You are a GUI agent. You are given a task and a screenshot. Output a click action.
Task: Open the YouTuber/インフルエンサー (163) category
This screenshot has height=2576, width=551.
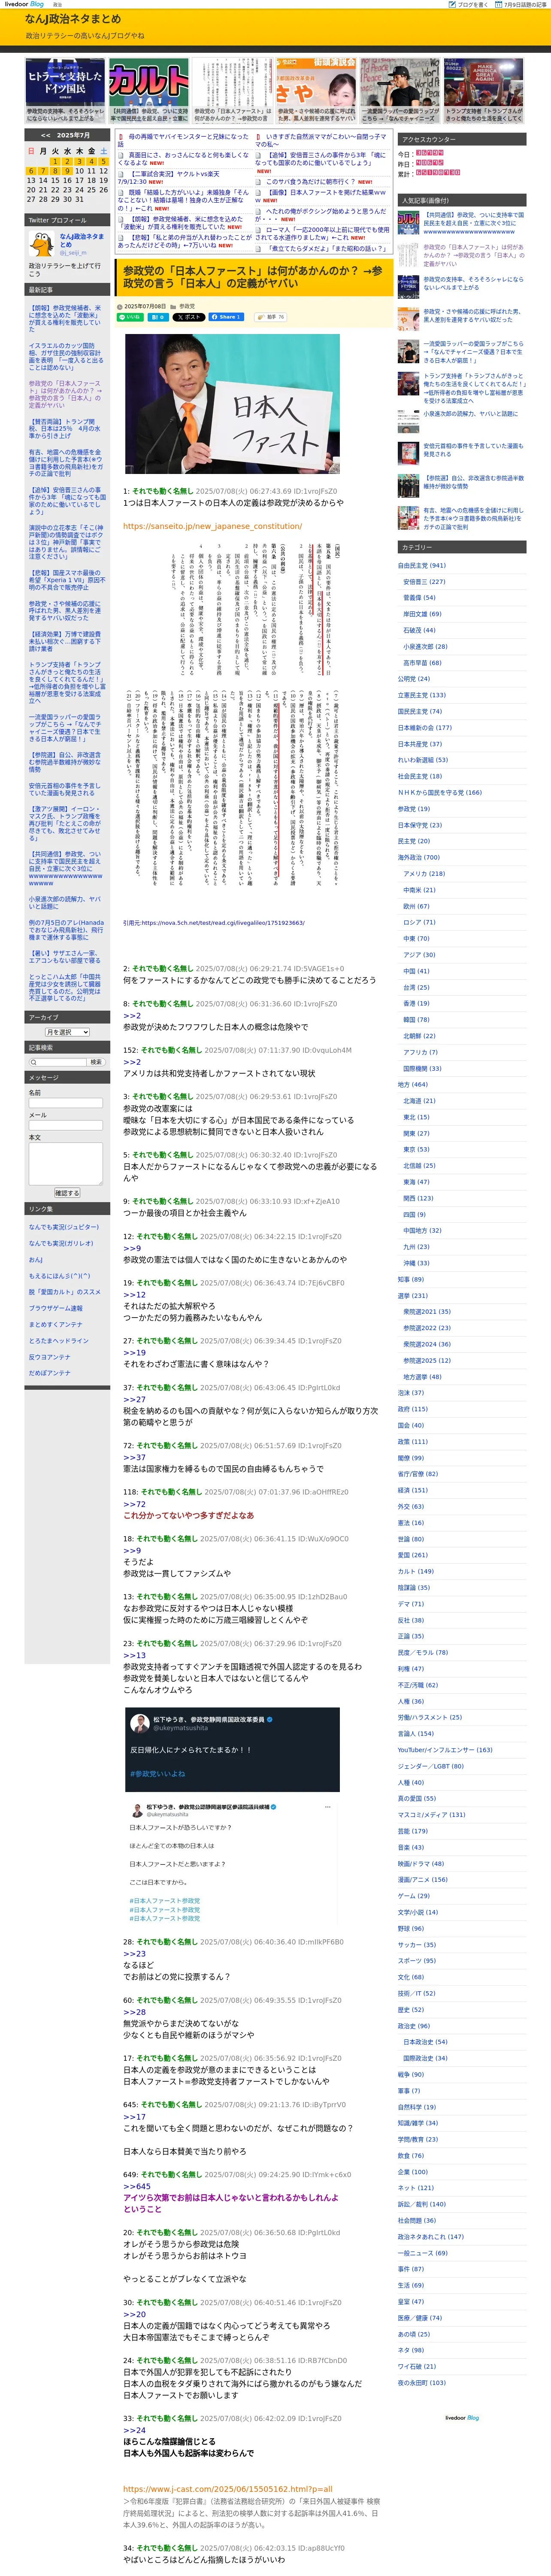point(445,1750)
